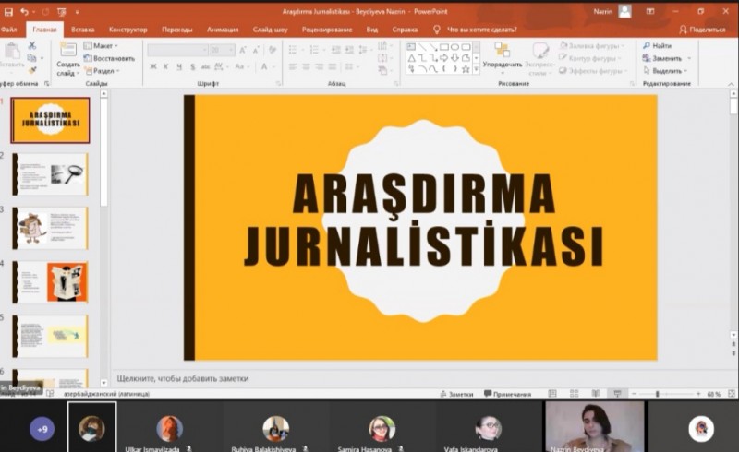Viewport: 739px width, 452px height.
Task: Click the Cut scissors icon
Action: [32, 45]
